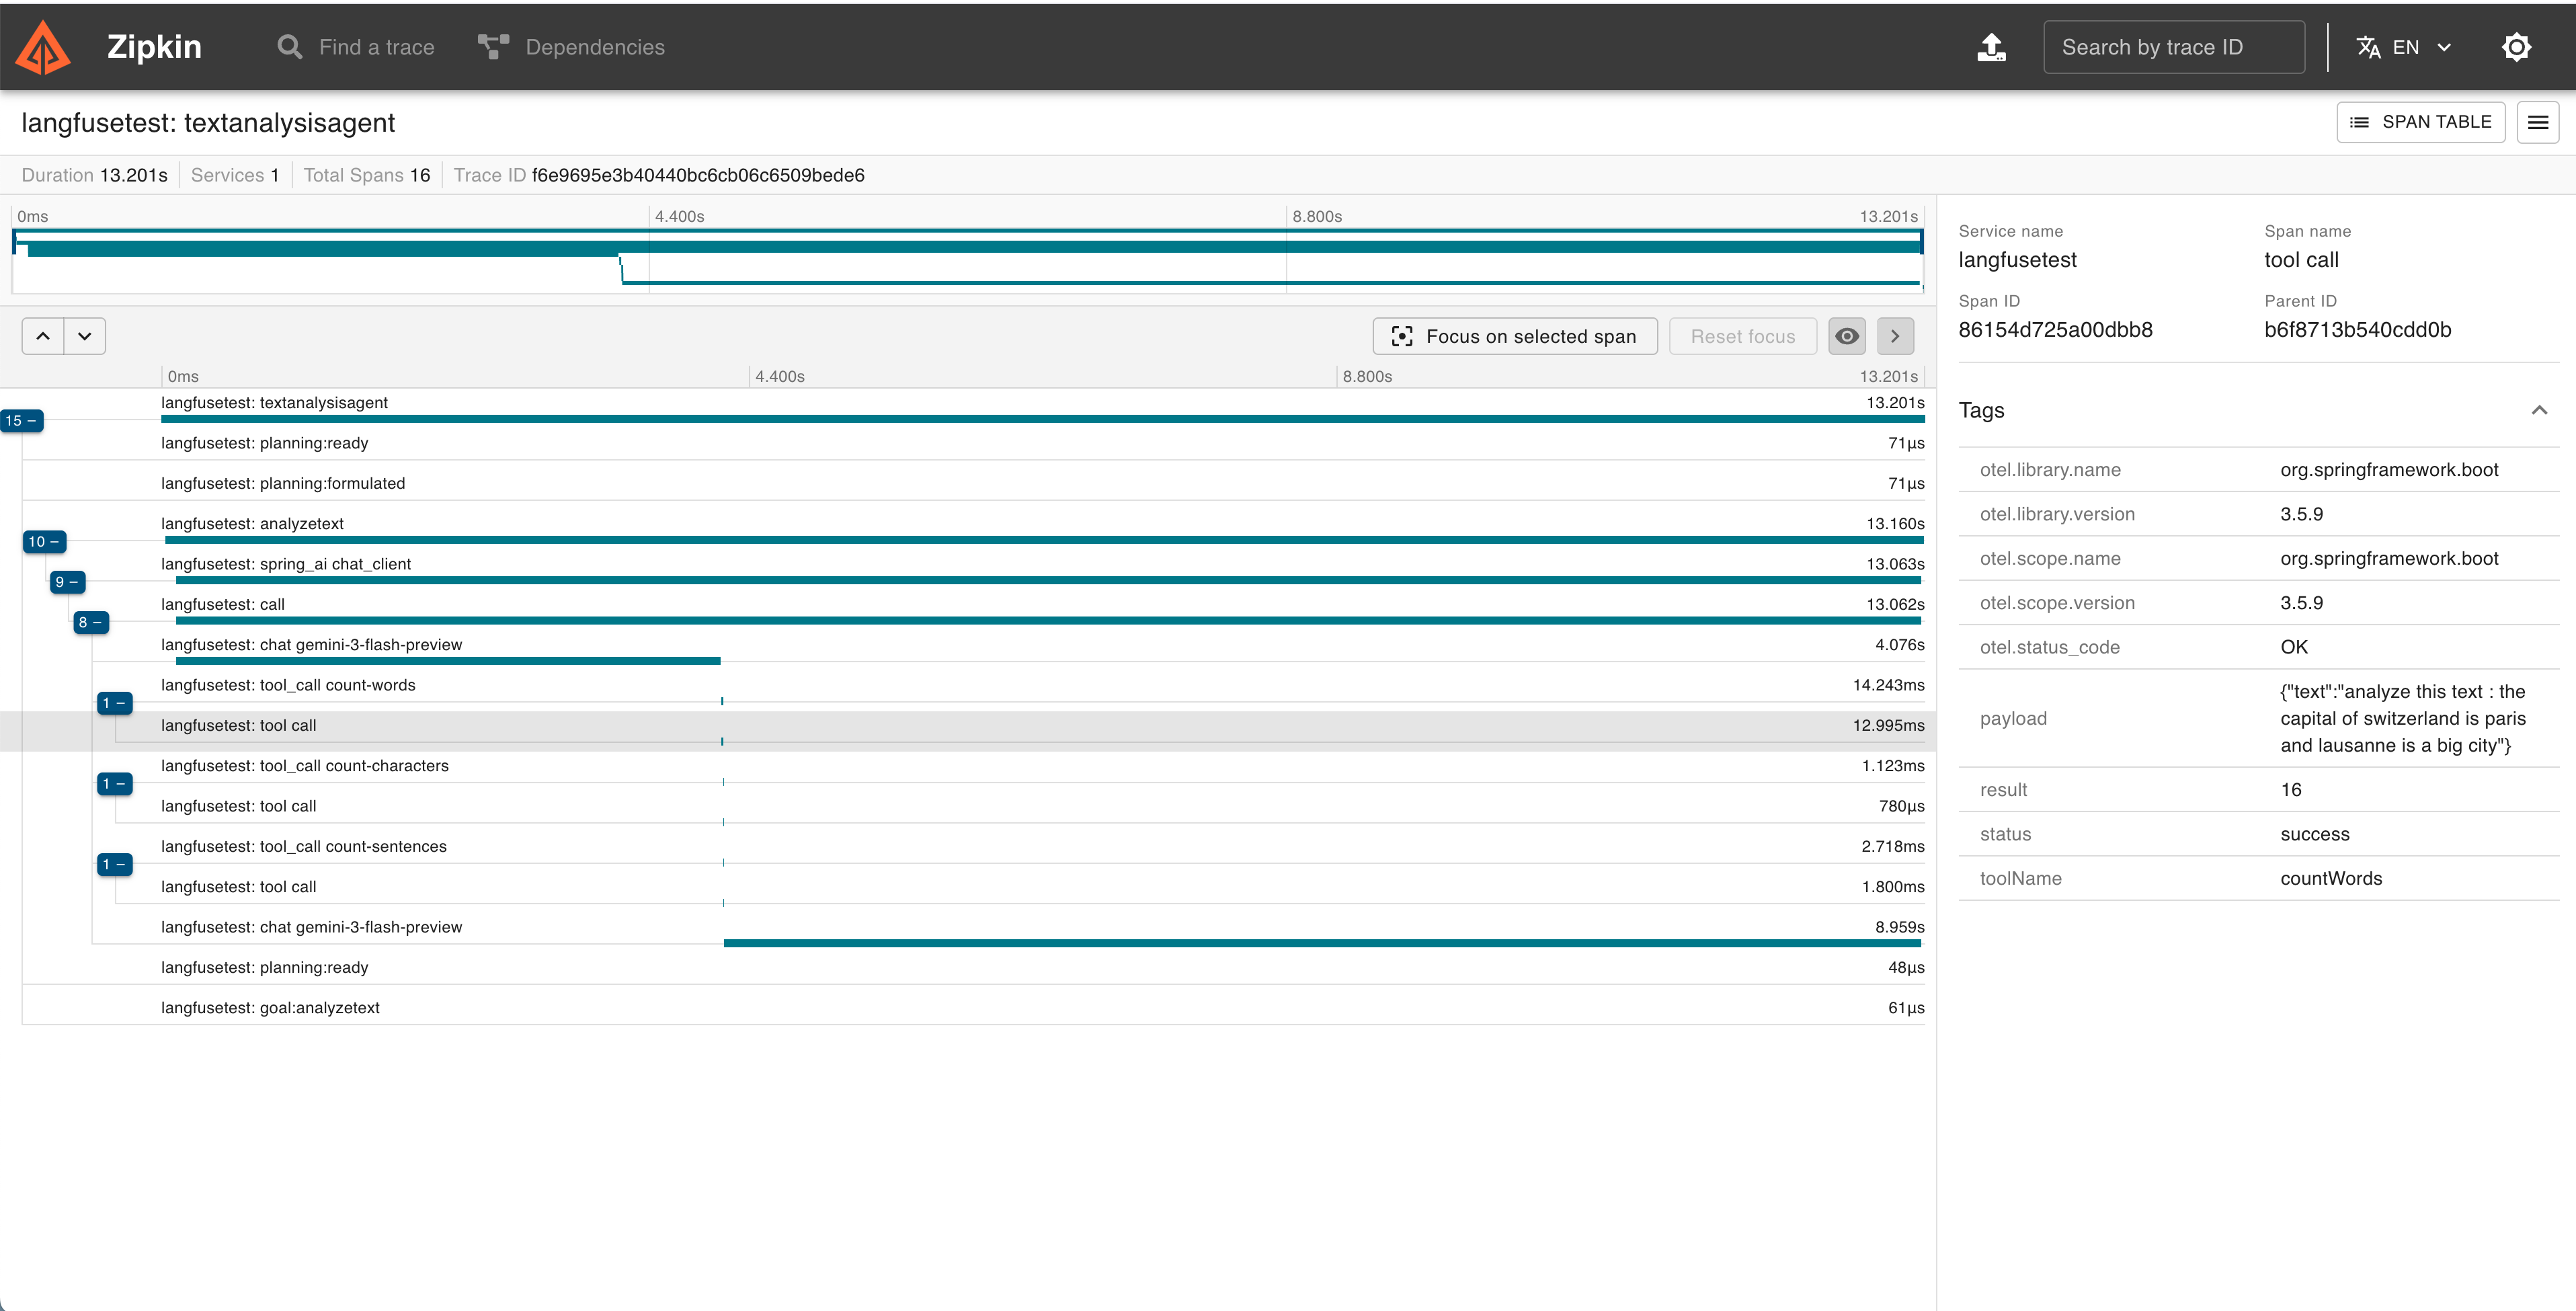Collapse the analyzetext span with badge 10
The height and width of the screenshot is (1311, 2576).
(x=44, y=542)
